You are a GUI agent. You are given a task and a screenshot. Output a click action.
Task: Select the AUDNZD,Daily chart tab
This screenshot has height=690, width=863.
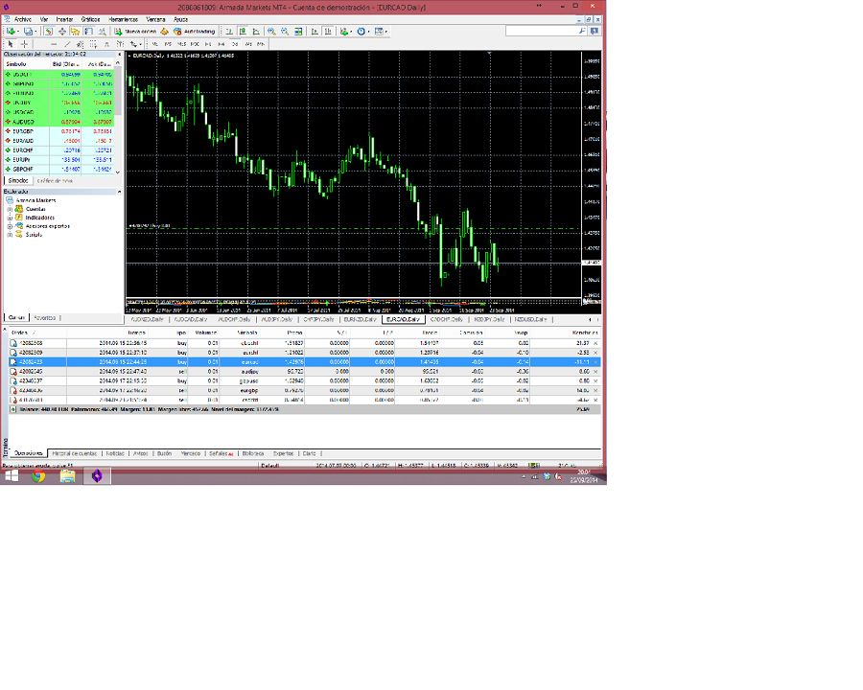point(147,319)
